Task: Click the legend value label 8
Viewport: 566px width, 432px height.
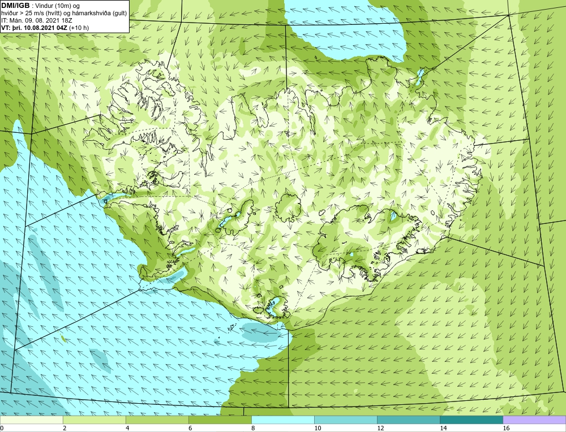Action: (253, 428)
